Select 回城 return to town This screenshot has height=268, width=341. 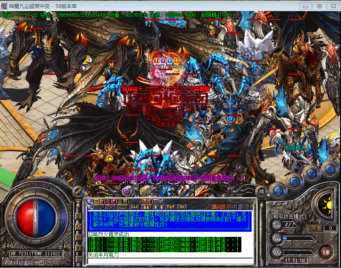[x=158, y=202]
